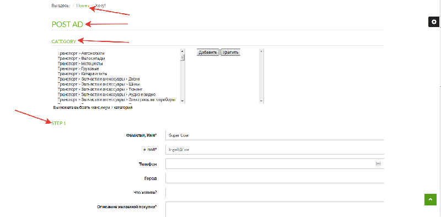Screen dimensions: 441x217
Task: Click the category list scroll-up arrow
Action: point(182,51)
